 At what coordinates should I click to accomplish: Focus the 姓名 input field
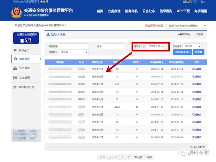pyautogui.click(x=114, y=46)
